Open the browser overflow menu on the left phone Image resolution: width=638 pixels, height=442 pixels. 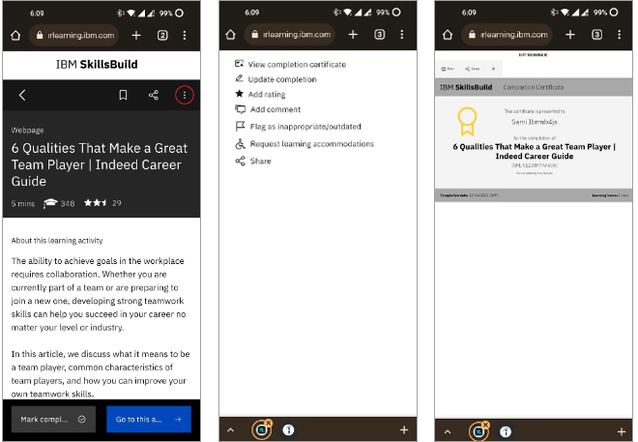pos(185,36)
